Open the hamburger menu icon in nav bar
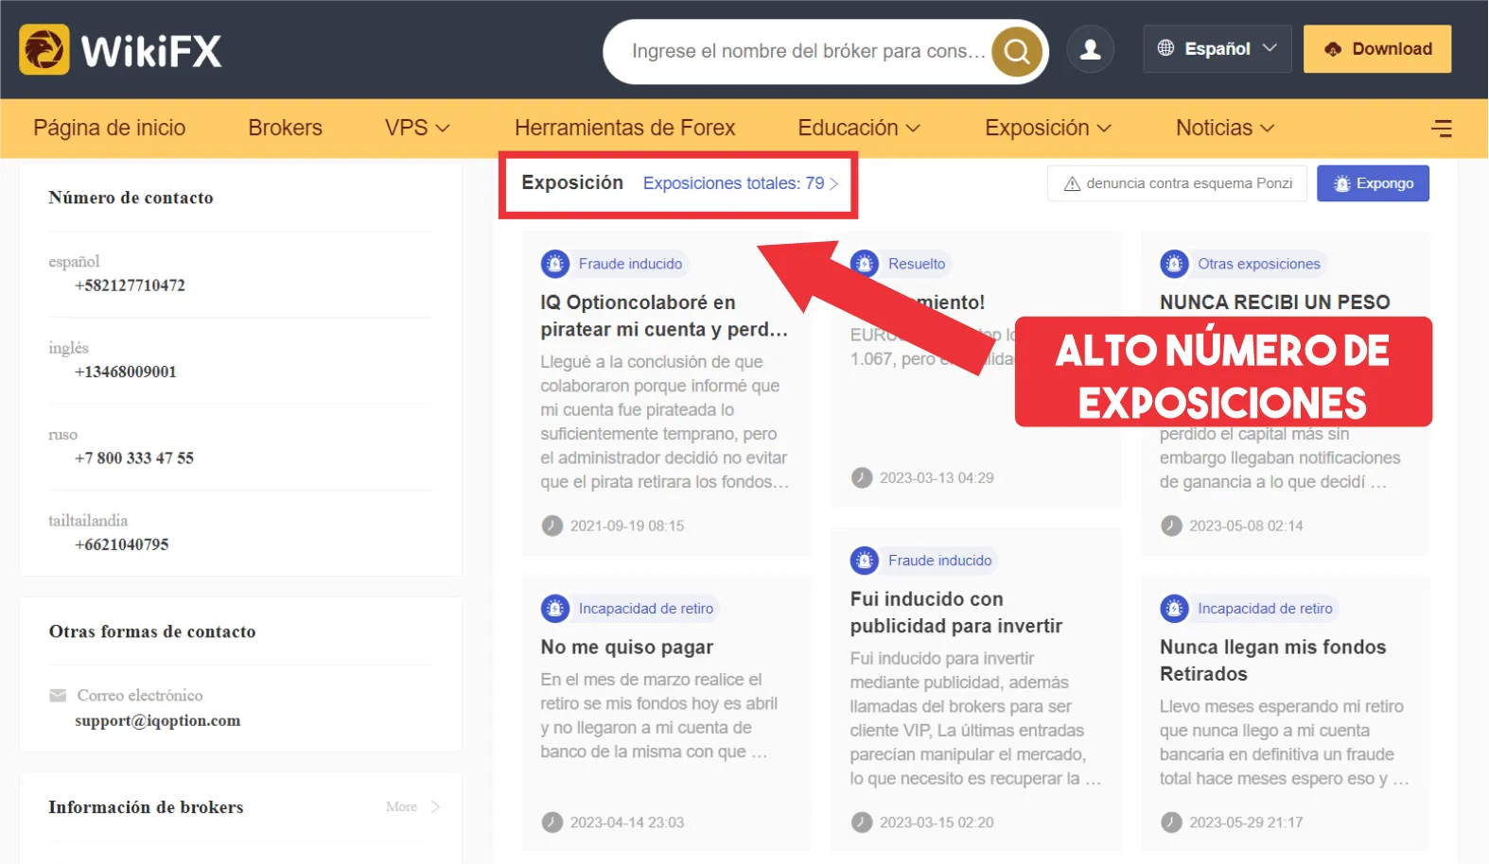This screenshot has height=864, width=1489. click(x=1442, y=128)
